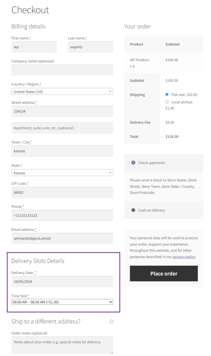Click the Ship to a different address heading
The width and height of the screenshot is (211, 356).
46,321
